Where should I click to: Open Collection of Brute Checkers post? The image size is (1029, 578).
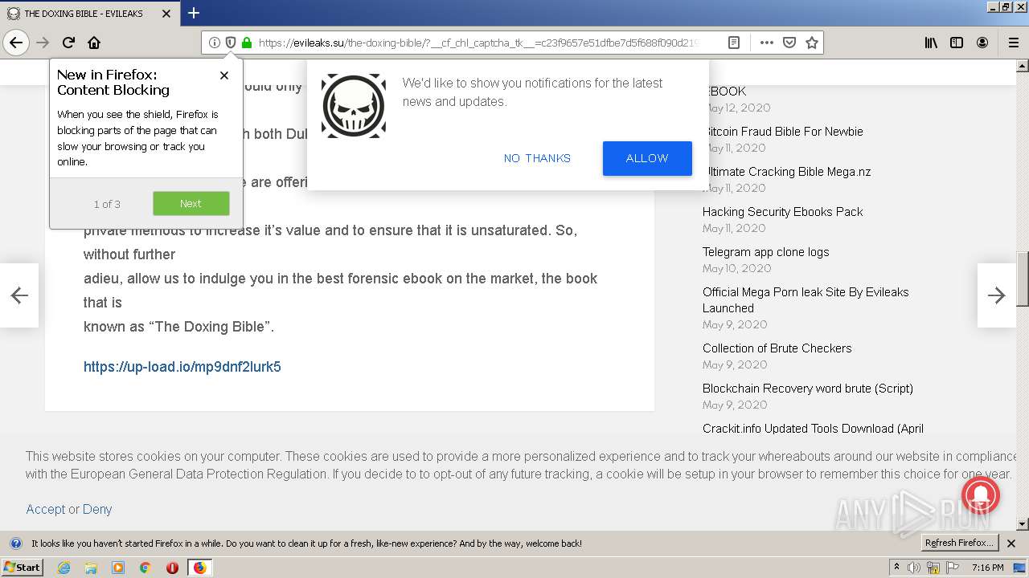777,348
